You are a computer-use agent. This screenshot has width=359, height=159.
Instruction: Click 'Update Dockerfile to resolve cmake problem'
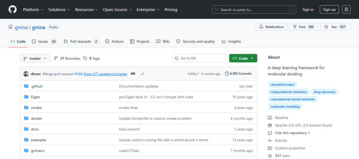(x=155, y=118)
